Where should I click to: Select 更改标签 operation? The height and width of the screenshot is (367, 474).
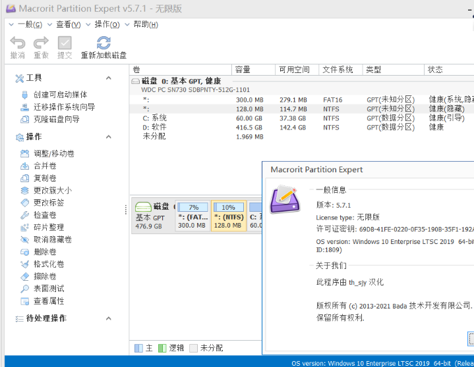coord(48,203)
